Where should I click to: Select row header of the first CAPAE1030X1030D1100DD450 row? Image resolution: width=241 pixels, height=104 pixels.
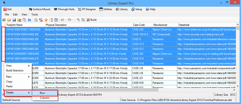pyautogui.click(x=3, y=29)
